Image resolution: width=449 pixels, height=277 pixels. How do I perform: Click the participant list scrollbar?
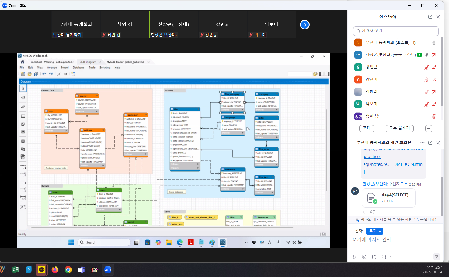coord(441,72)
